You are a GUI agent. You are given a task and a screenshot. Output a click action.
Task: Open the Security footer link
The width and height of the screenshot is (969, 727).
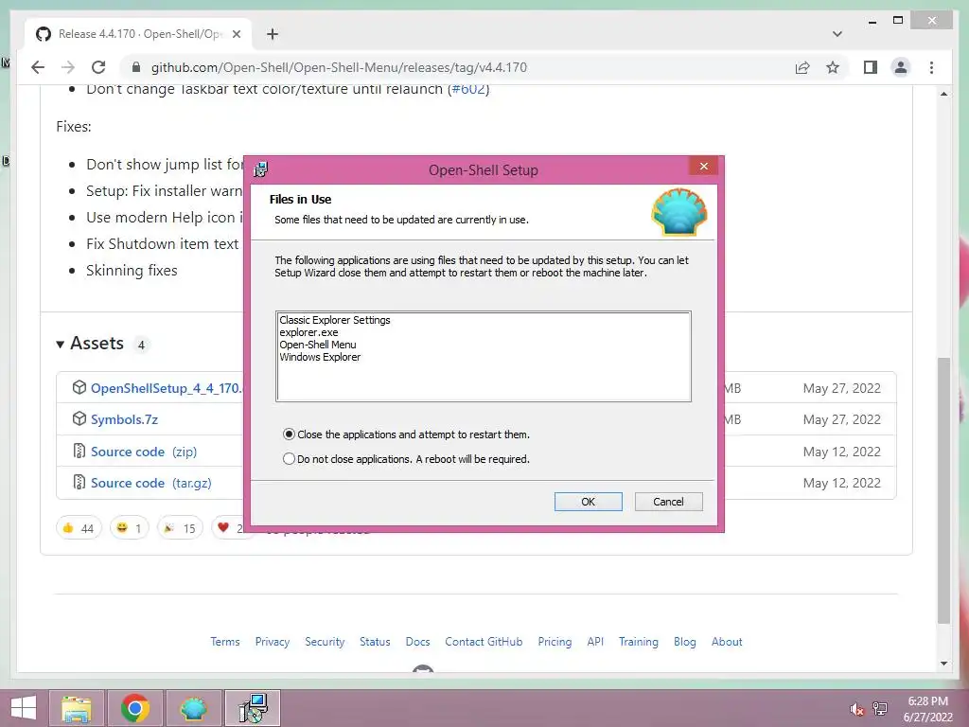pos(325,642)
